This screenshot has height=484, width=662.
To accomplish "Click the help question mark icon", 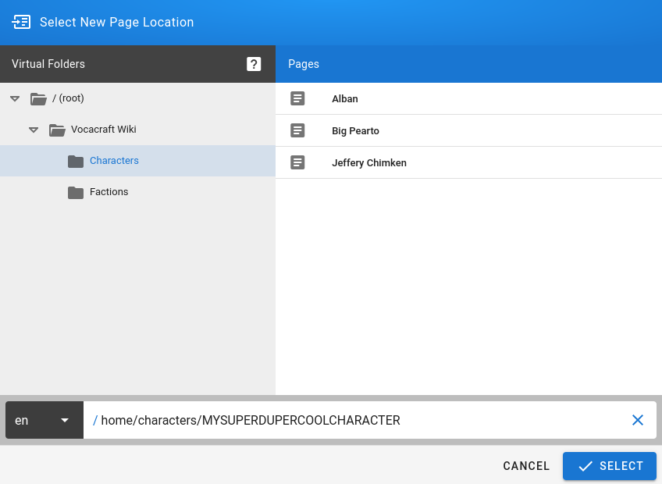I will click(x=254, y=64).
